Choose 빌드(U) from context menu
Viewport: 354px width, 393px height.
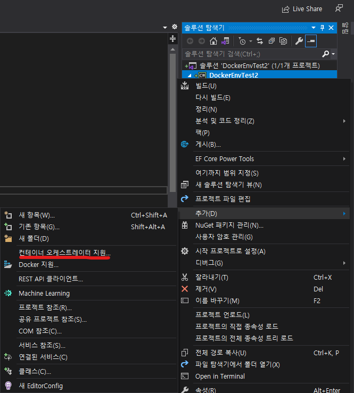coord(264,86)
